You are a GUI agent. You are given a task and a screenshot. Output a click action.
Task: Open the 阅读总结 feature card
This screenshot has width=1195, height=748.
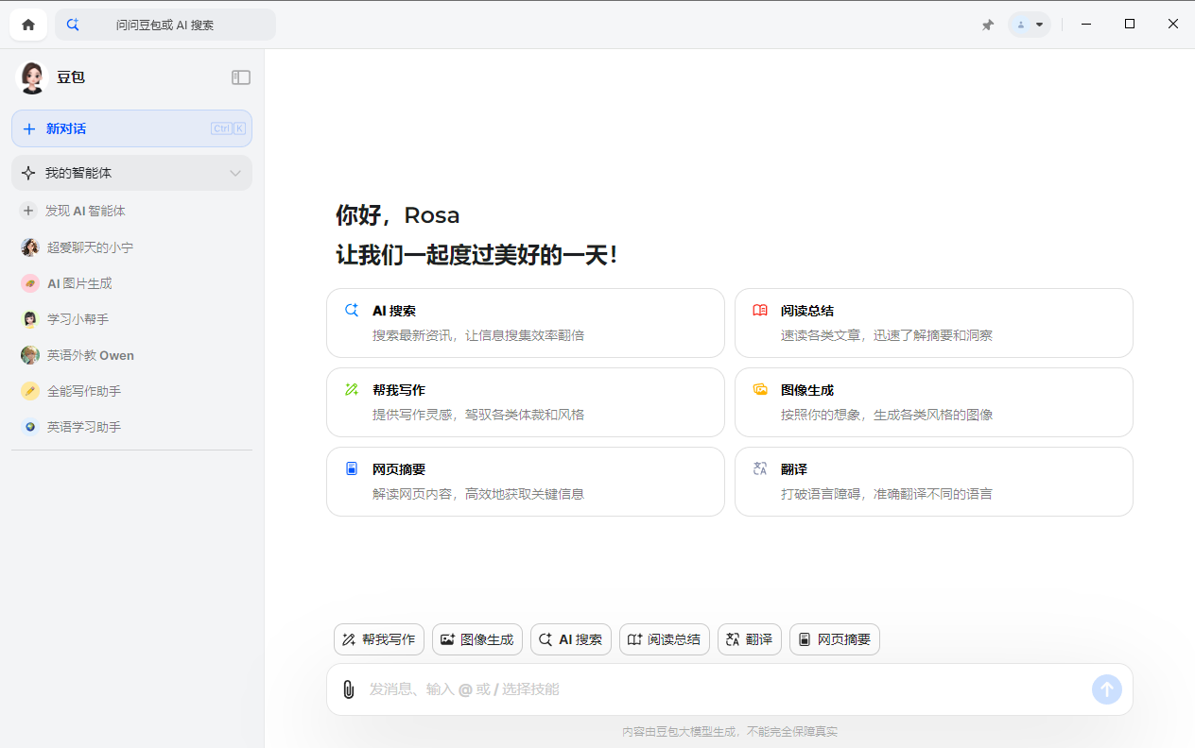pos(933,322)
